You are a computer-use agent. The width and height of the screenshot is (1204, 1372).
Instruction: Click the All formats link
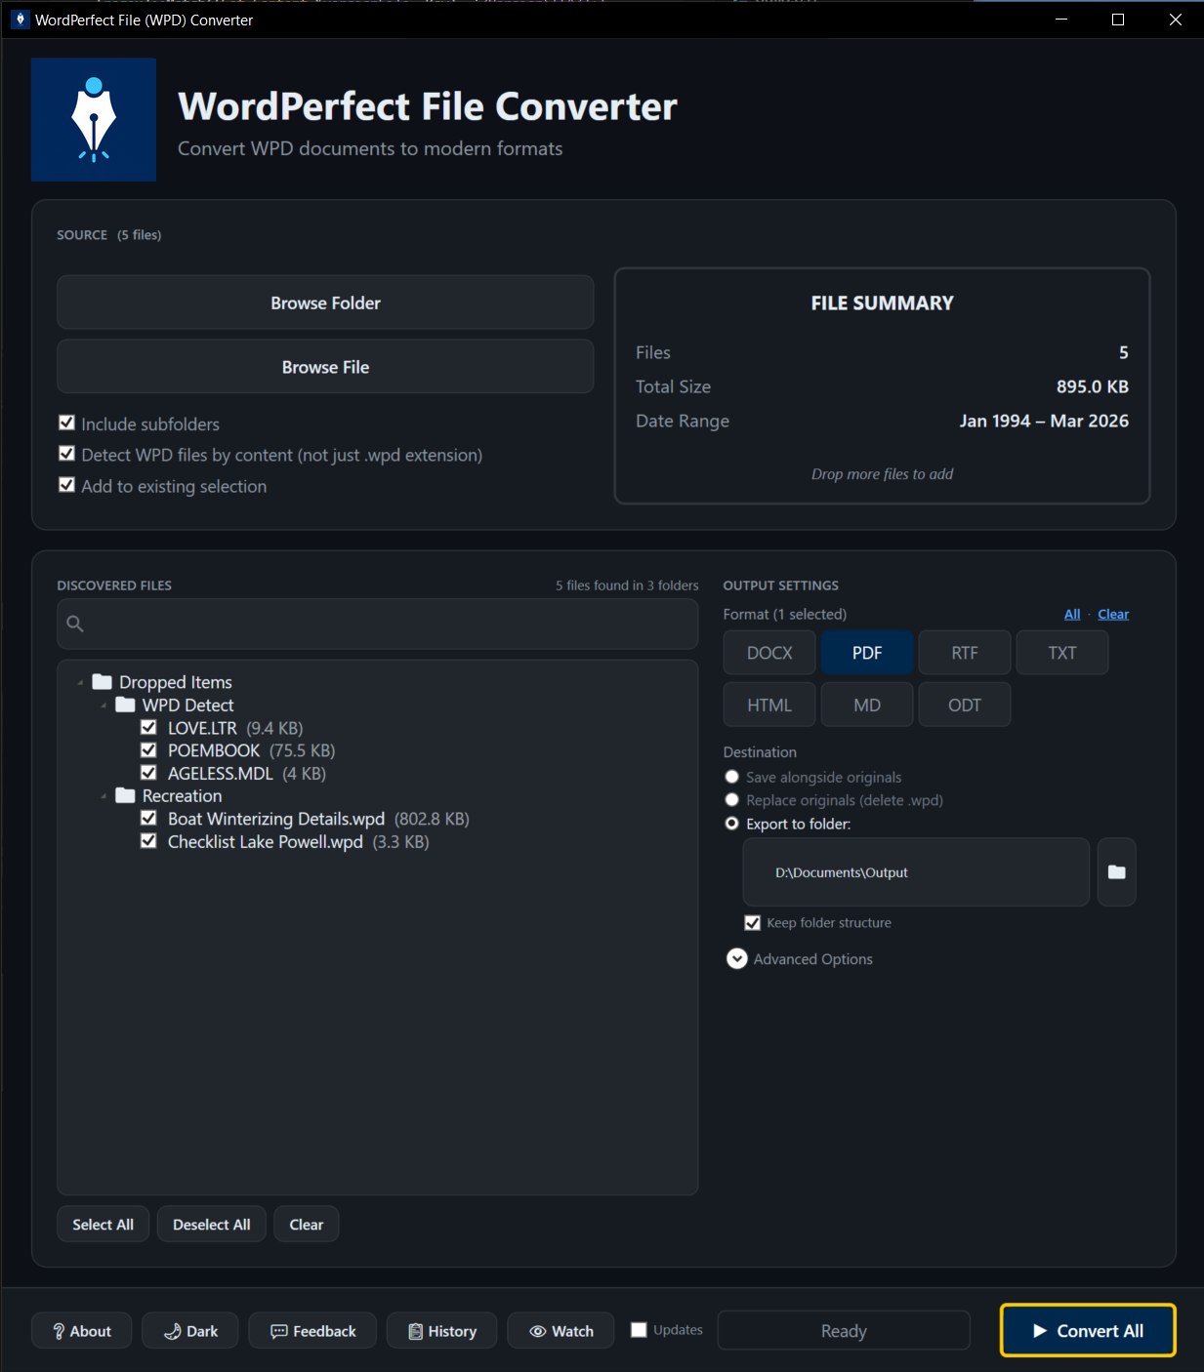[x=1072, y=614]
